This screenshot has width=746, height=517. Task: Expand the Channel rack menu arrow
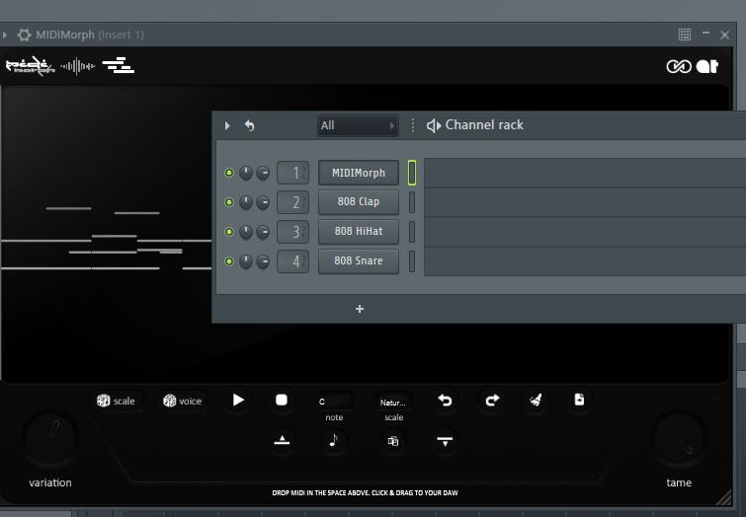(x=227, y=125)
